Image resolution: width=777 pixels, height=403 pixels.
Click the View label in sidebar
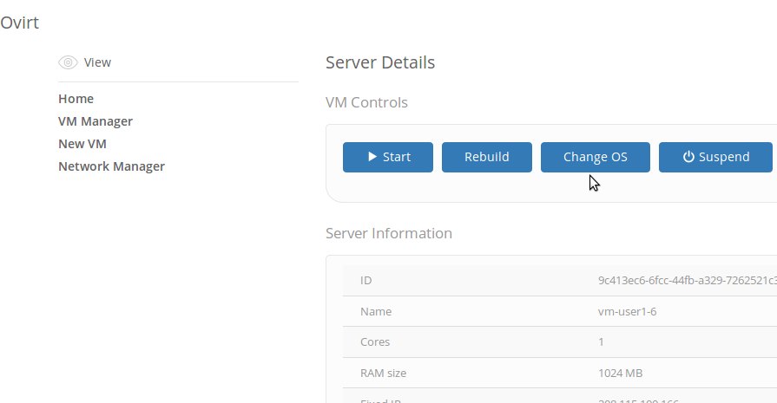click(x=97, y=62)
